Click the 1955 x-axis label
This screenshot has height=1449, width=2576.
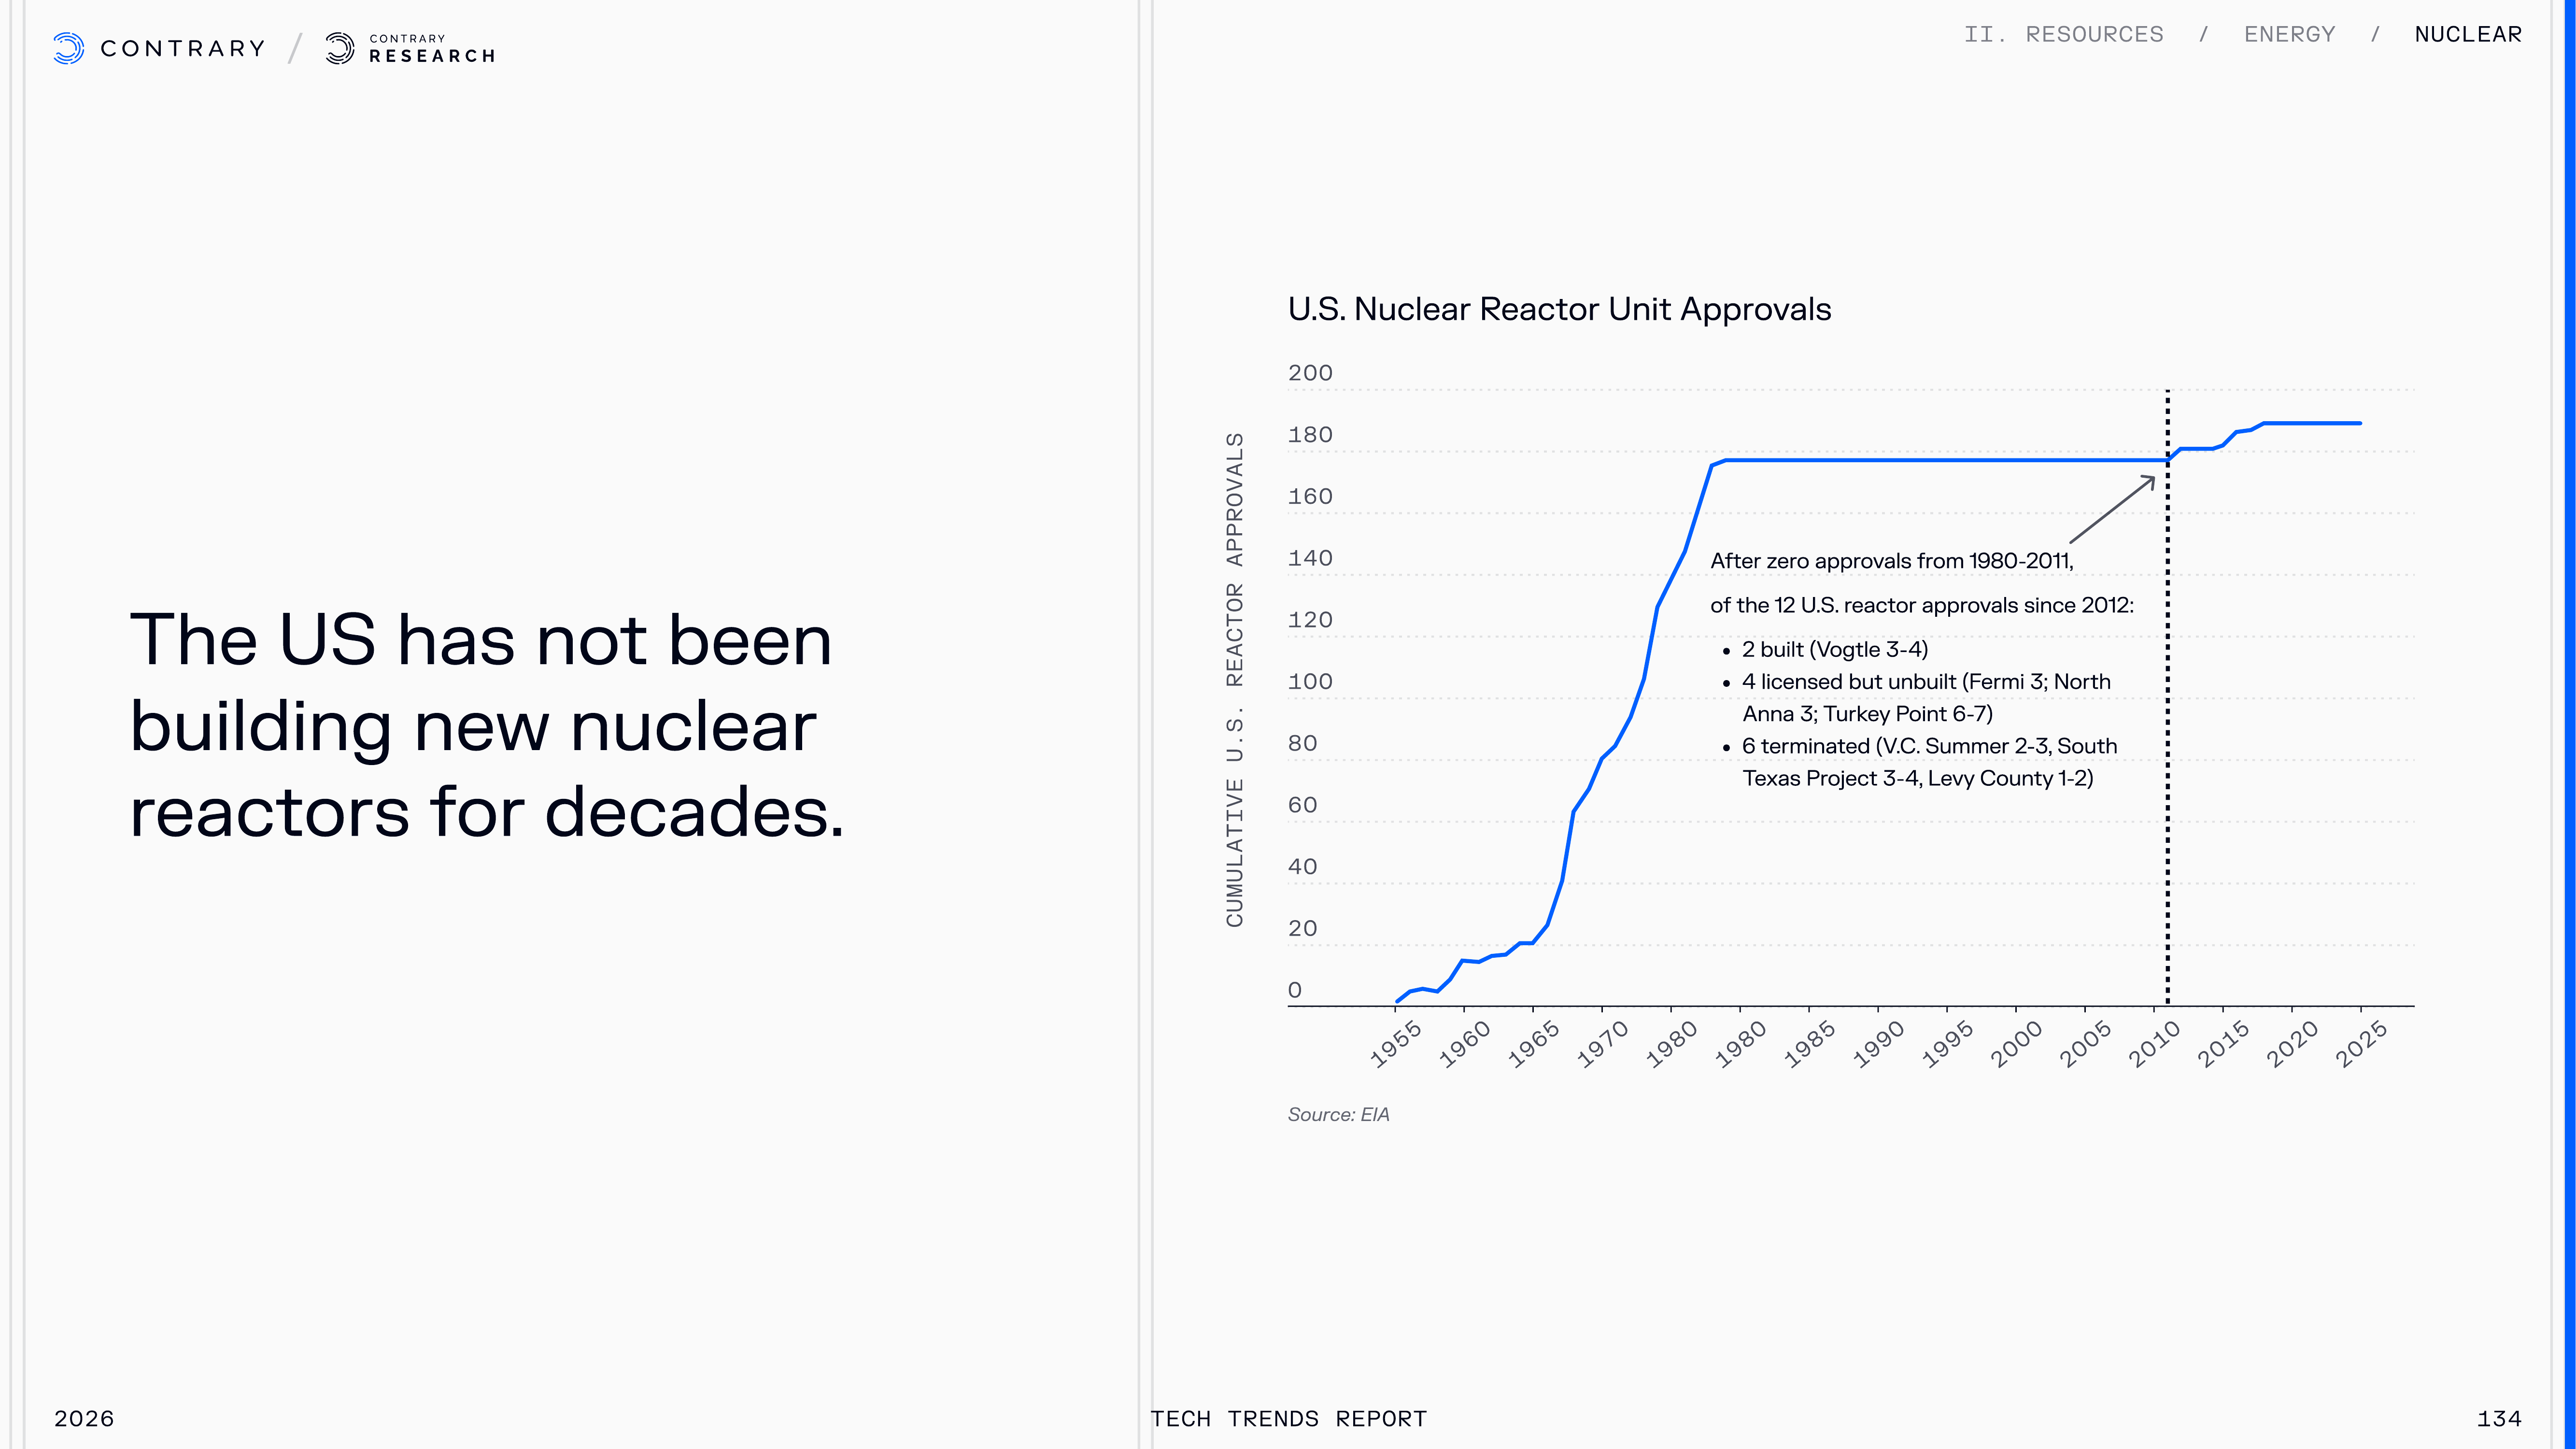(x=1395, y=1044)
